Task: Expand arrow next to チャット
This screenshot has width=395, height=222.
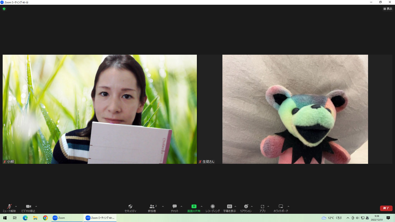Action: 181,206
